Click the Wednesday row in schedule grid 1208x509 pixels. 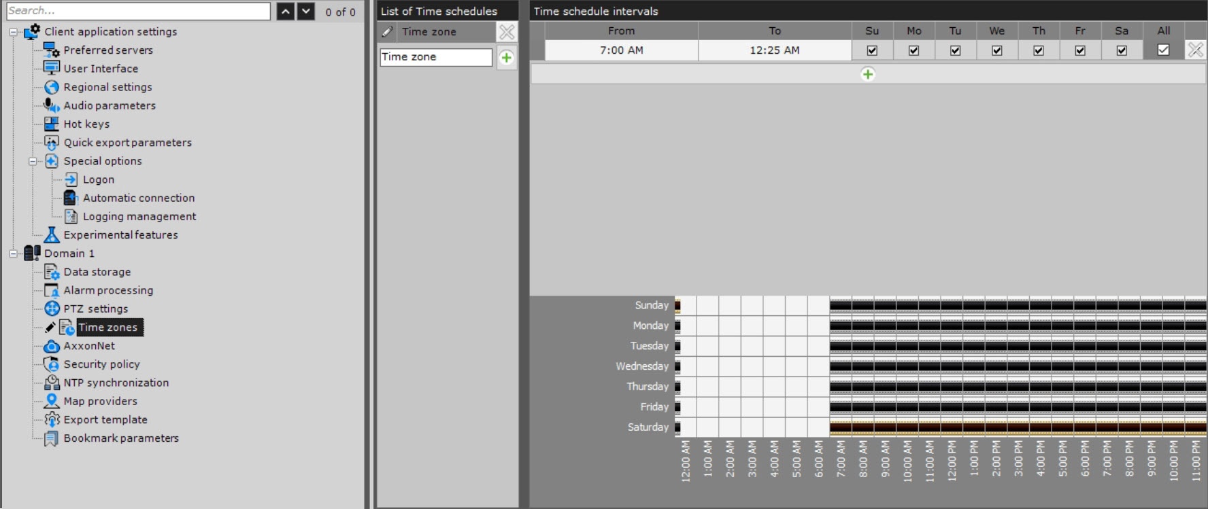(x=941, y=366)
